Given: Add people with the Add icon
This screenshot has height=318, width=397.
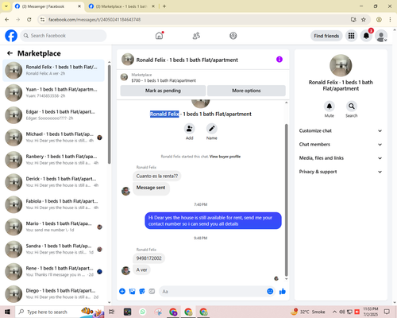Looking at the screenshot, I should point(190,129).
